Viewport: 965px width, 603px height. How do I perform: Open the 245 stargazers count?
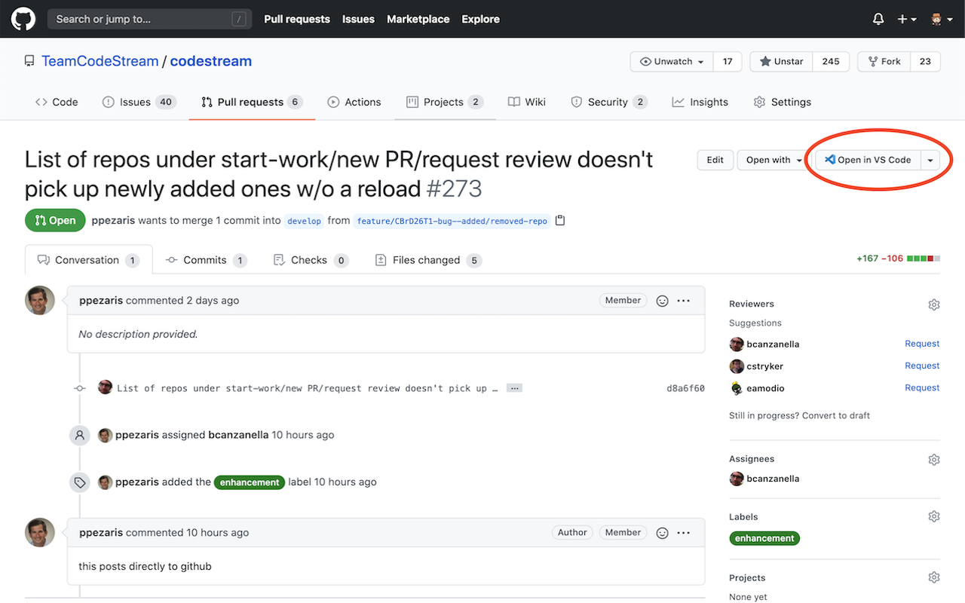(831, 61)
